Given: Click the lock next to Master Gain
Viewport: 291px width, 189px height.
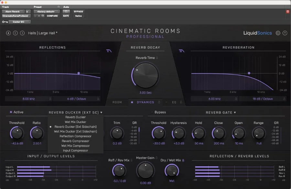Looking at the screenshot, I should click(156, 158).
